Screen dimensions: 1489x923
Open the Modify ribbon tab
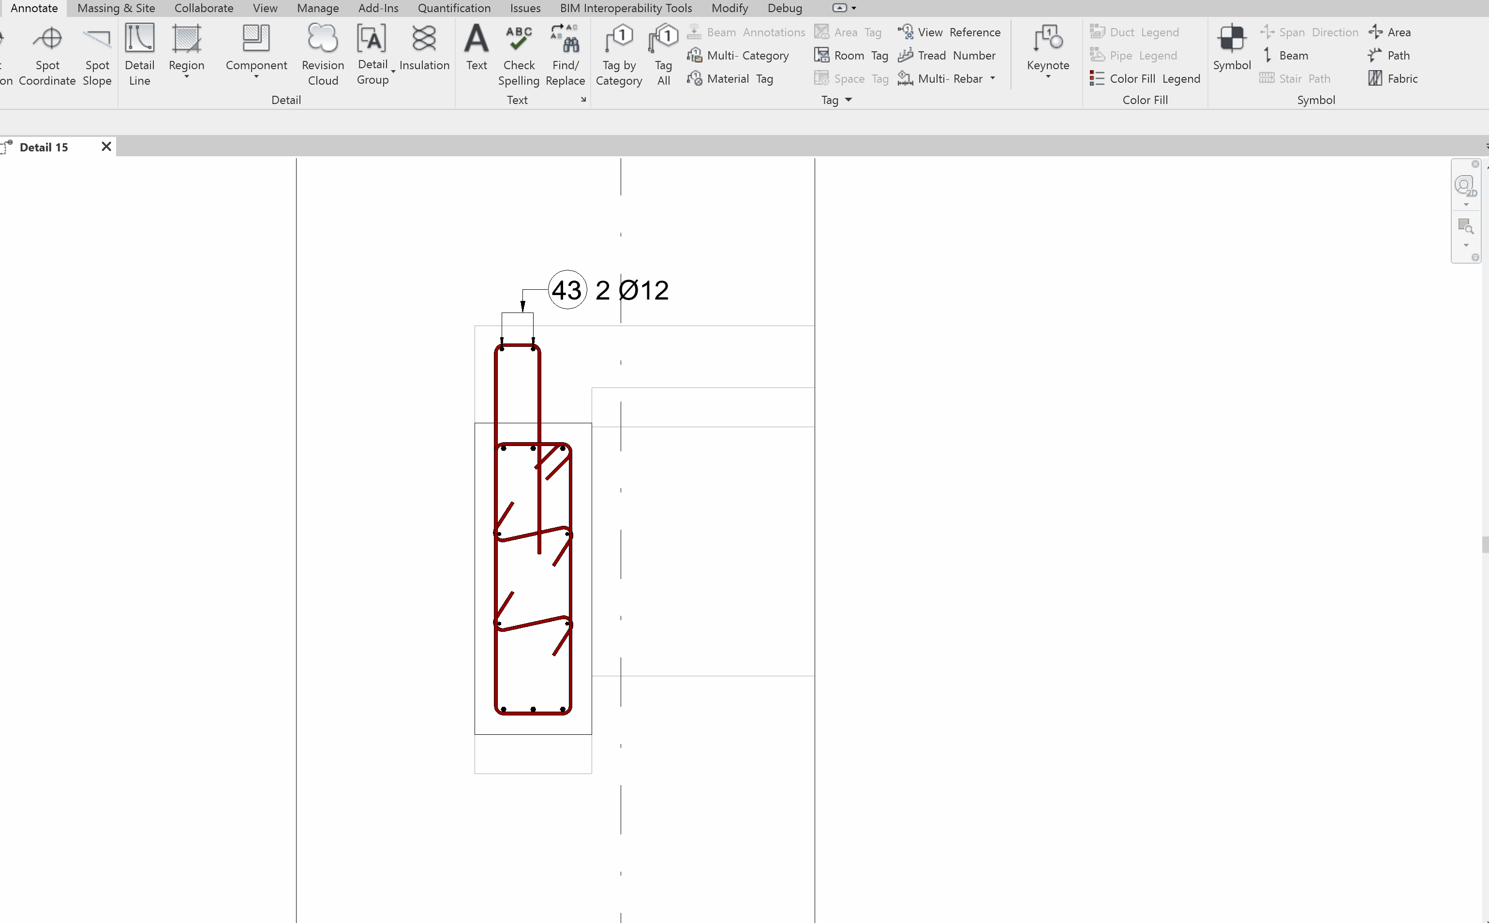click(x=730, y=8)
